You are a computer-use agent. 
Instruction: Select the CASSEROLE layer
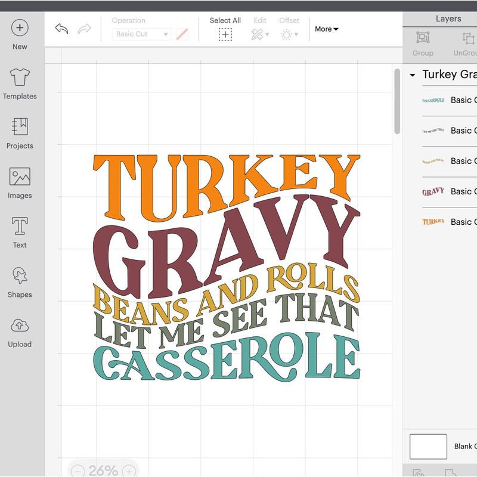click(433, 100)
